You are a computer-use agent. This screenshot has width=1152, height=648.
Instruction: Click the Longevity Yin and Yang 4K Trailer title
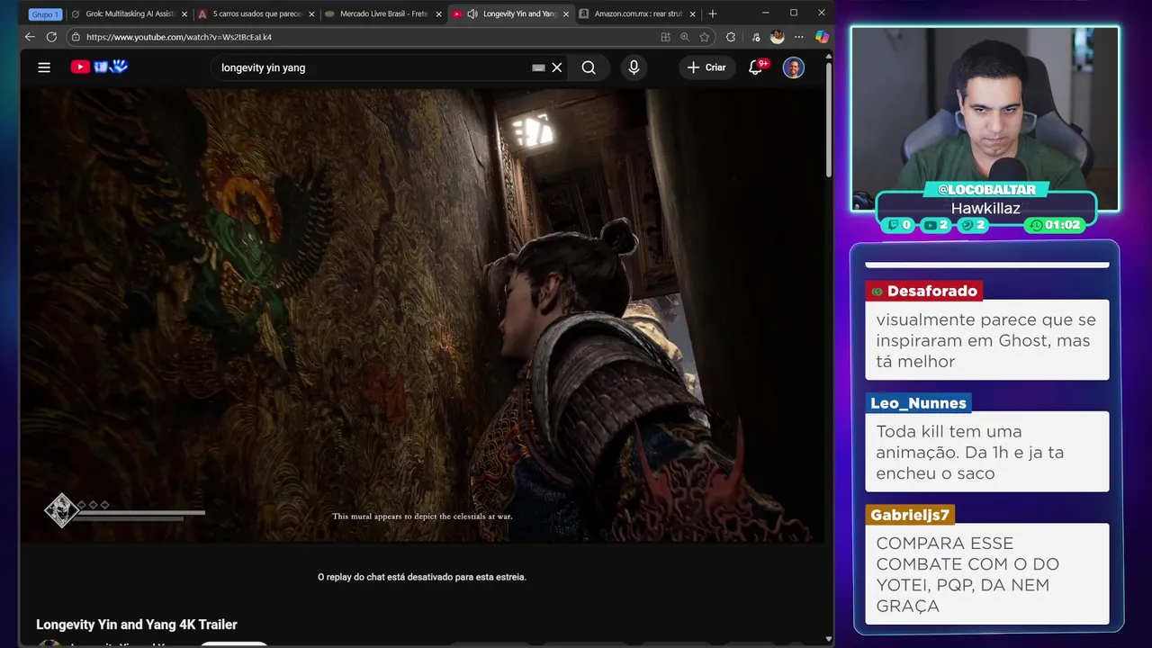[137, 625]
